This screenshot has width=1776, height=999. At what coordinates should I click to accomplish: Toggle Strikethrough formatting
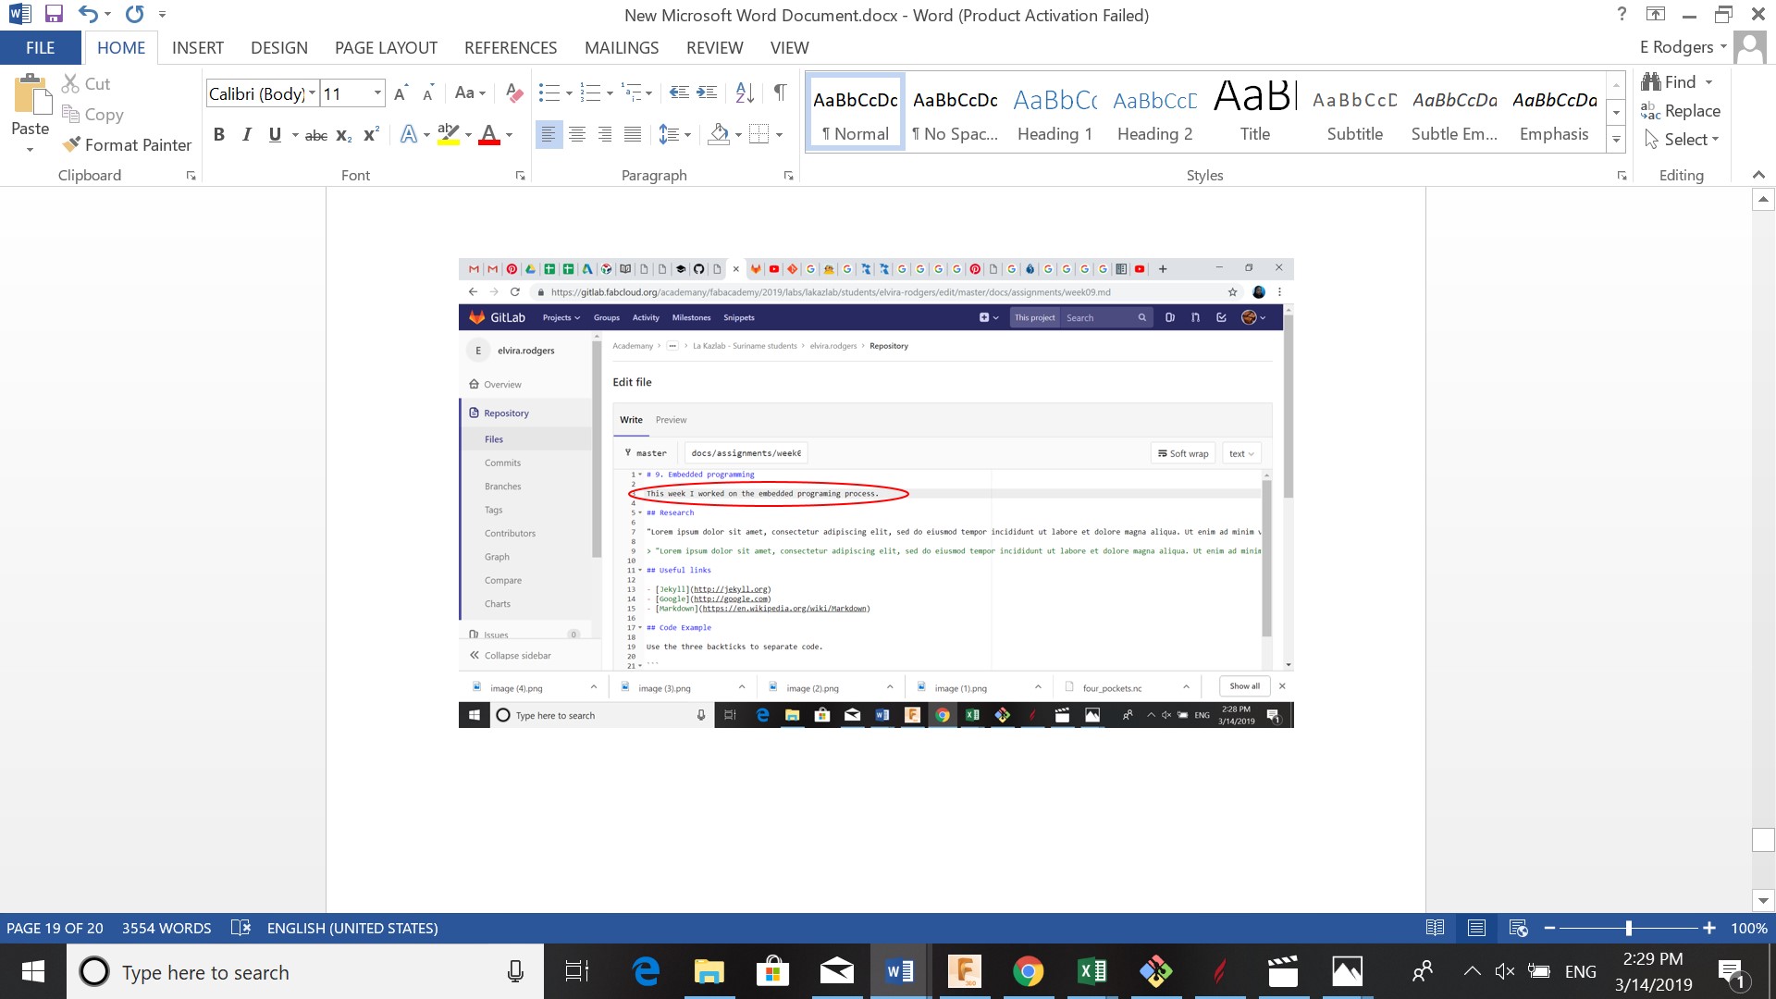[x=315, y=136]
